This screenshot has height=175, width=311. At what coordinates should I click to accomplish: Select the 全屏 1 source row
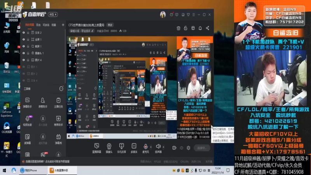[43, 40]
